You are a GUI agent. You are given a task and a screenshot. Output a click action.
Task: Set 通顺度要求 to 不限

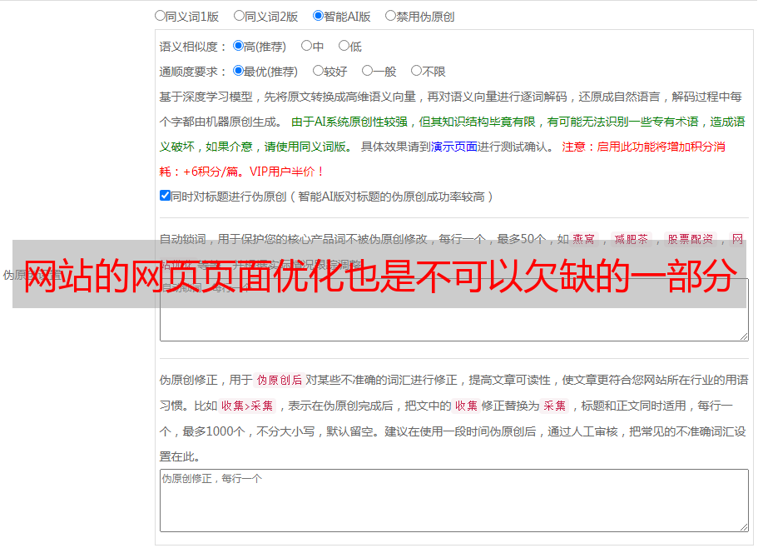click(416, 71)
